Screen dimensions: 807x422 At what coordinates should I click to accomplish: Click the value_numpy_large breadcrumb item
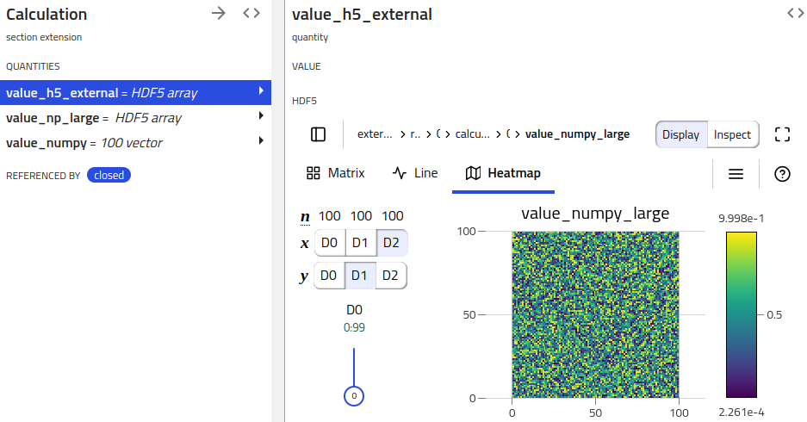577,134
